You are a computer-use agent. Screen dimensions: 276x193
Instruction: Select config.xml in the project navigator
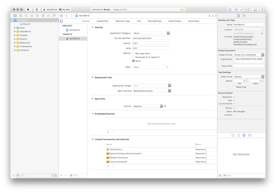point(25,24)
